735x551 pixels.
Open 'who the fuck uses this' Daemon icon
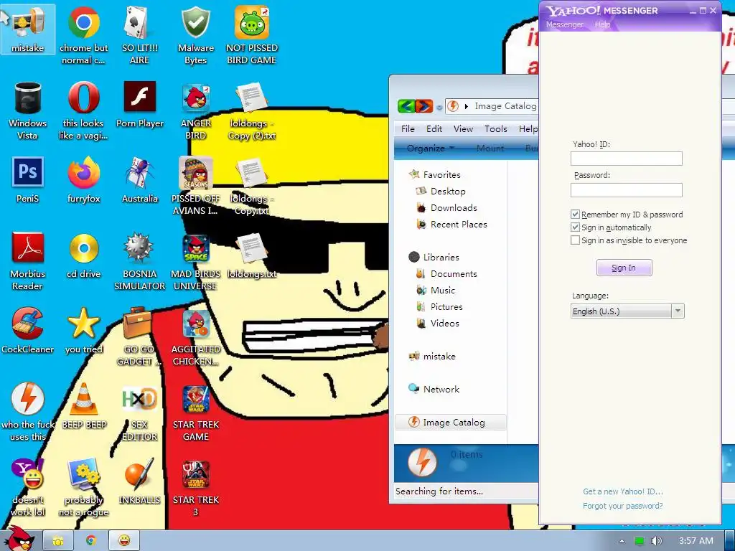pos(28,412)
